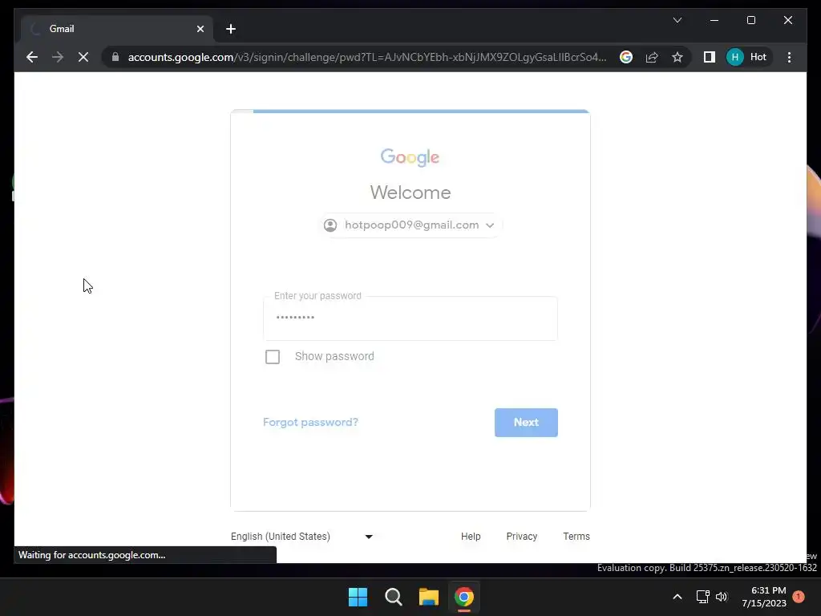Maximize the Chrome window

pos(750,20)
